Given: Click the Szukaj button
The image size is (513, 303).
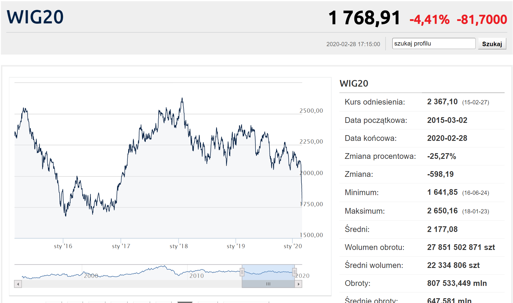Looking at the screenshot, I should pos(492,44).
